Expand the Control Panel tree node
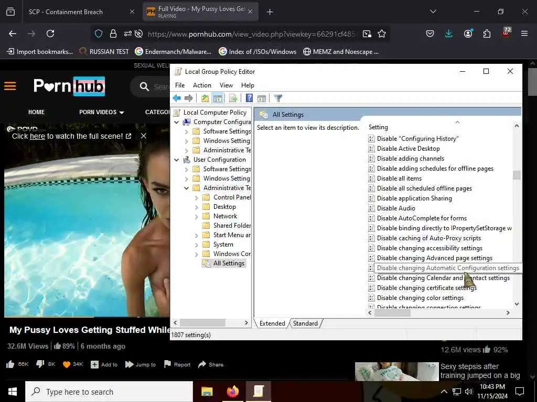The image size is (537, 402). [x=196, y=197]
